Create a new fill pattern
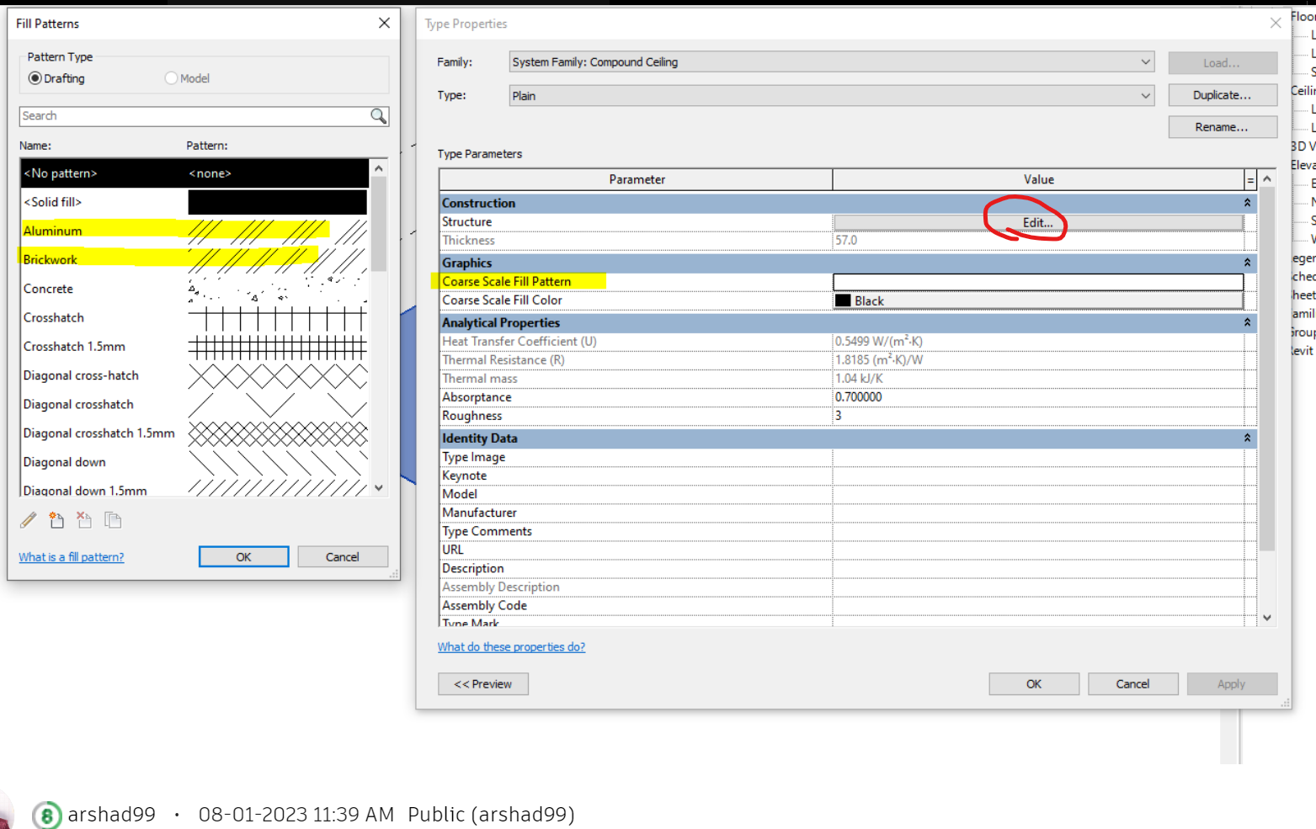This screenshot has height=829, width=1316. [x=56, y=520]
